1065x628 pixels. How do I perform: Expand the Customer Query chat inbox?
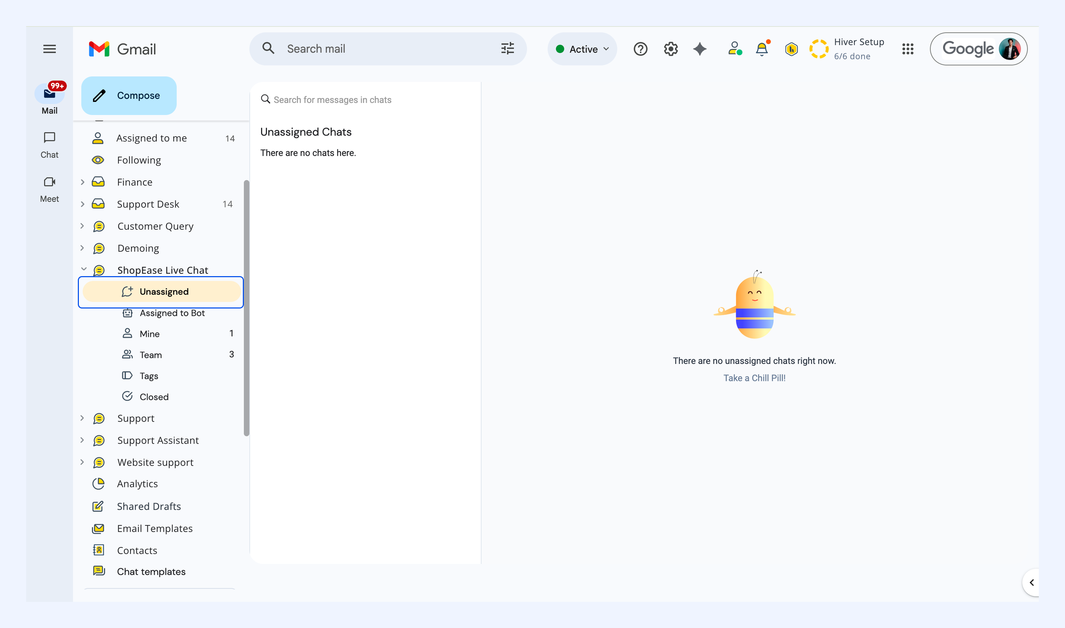point(83,227)
